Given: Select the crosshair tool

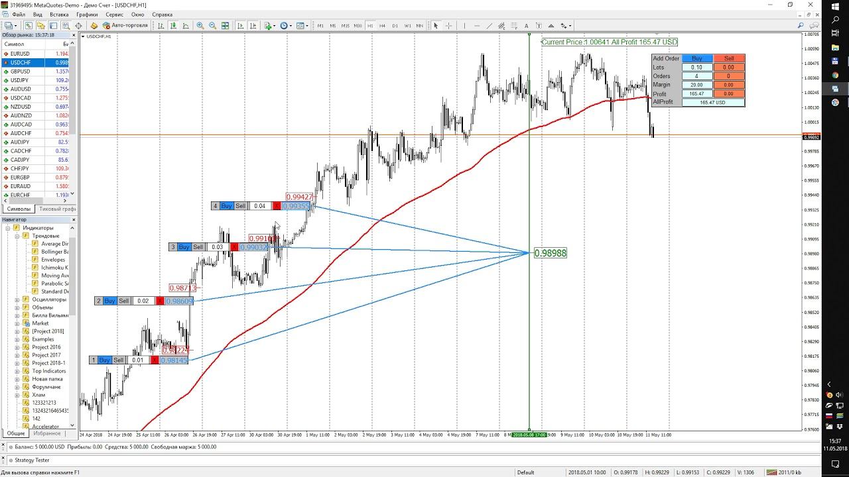Looking at the screenshot, I should (x=449, y=26).
